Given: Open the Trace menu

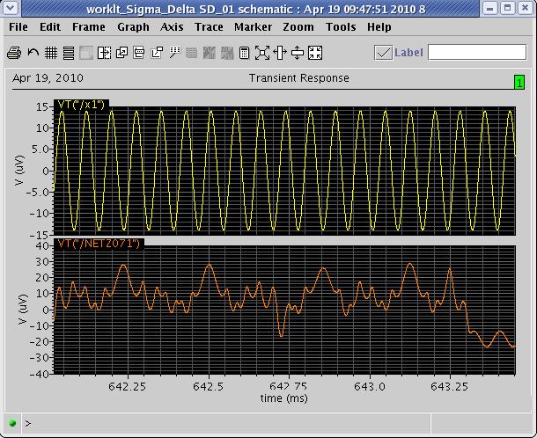Looking at the screenshot, I should tap(209, 27).
